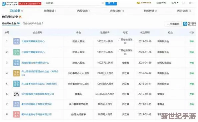Click the red official filing badge beside logo

coord(30,4)
